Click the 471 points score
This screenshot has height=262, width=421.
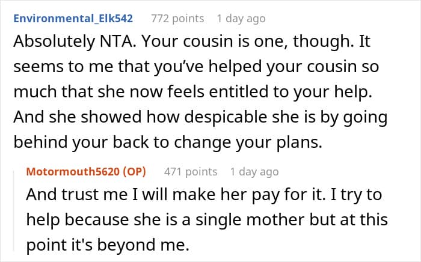click(191, 171)
